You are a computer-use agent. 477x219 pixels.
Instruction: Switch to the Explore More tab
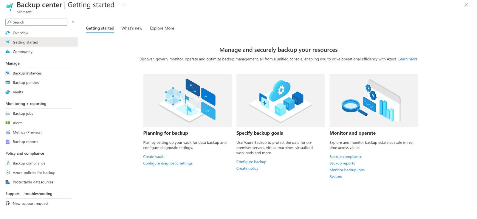162,28
